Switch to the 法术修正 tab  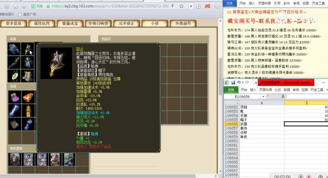(x=126, y=23)
